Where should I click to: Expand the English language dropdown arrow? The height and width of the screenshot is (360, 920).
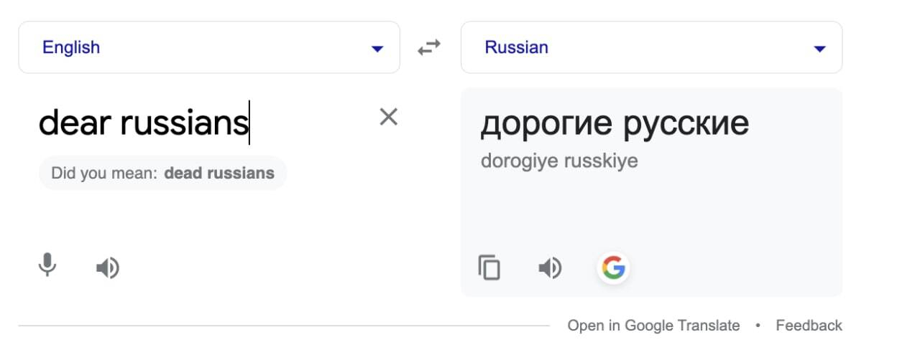click(x=377, y=49)
